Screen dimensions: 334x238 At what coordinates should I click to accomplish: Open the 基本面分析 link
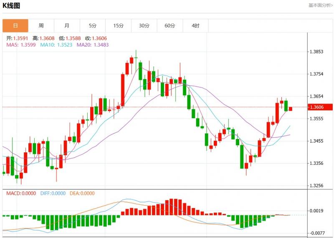(321, 5)
